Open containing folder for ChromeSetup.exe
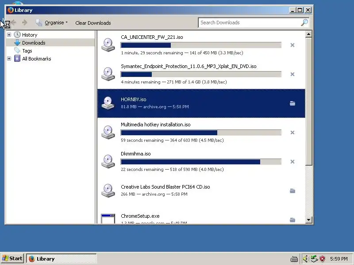 point(292,220)
